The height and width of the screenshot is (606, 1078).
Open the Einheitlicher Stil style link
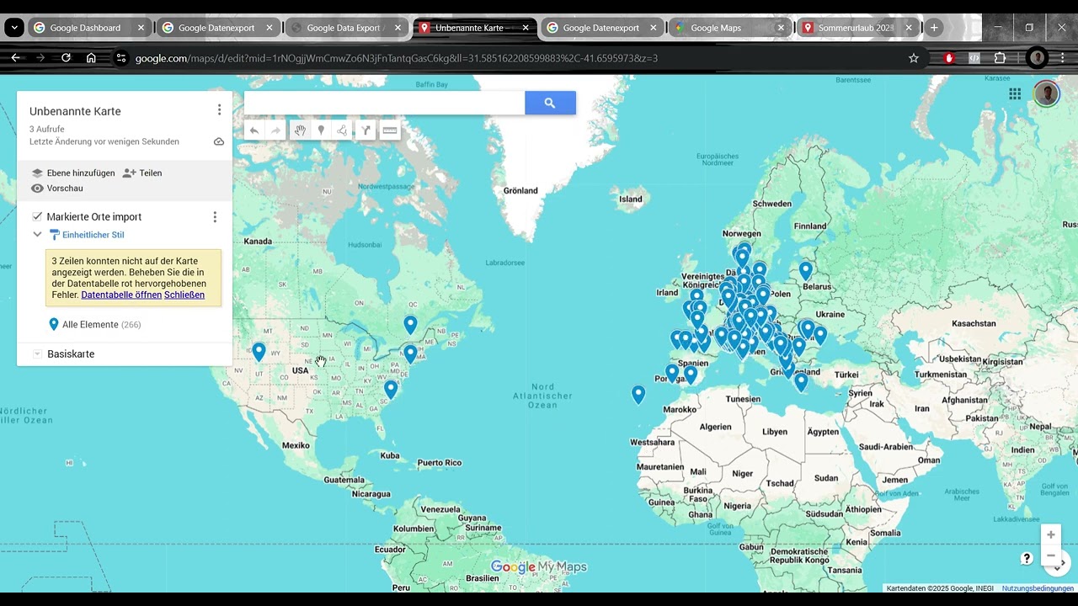[93, 235]
